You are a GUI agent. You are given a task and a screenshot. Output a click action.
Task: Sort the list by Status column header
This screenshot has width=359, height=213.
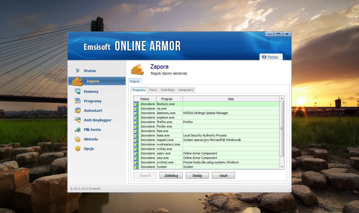(x=145, y=99)
